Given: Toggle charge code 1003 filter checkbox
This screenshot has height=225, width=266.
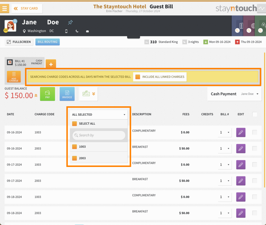Looking at the screenshot, I should [75, 146].
